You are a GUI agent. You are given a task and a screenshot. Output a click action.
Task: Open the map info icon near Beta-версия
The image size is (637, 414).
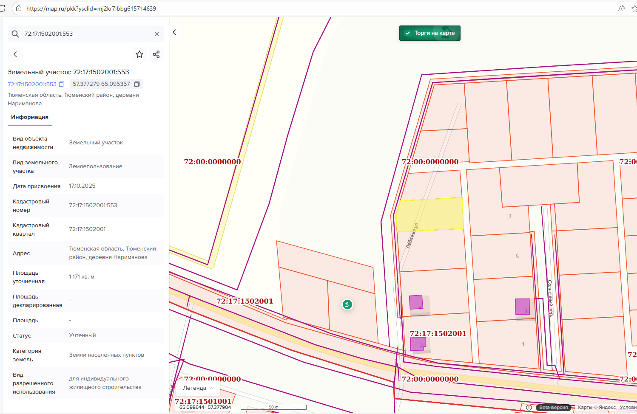(529, 407)
